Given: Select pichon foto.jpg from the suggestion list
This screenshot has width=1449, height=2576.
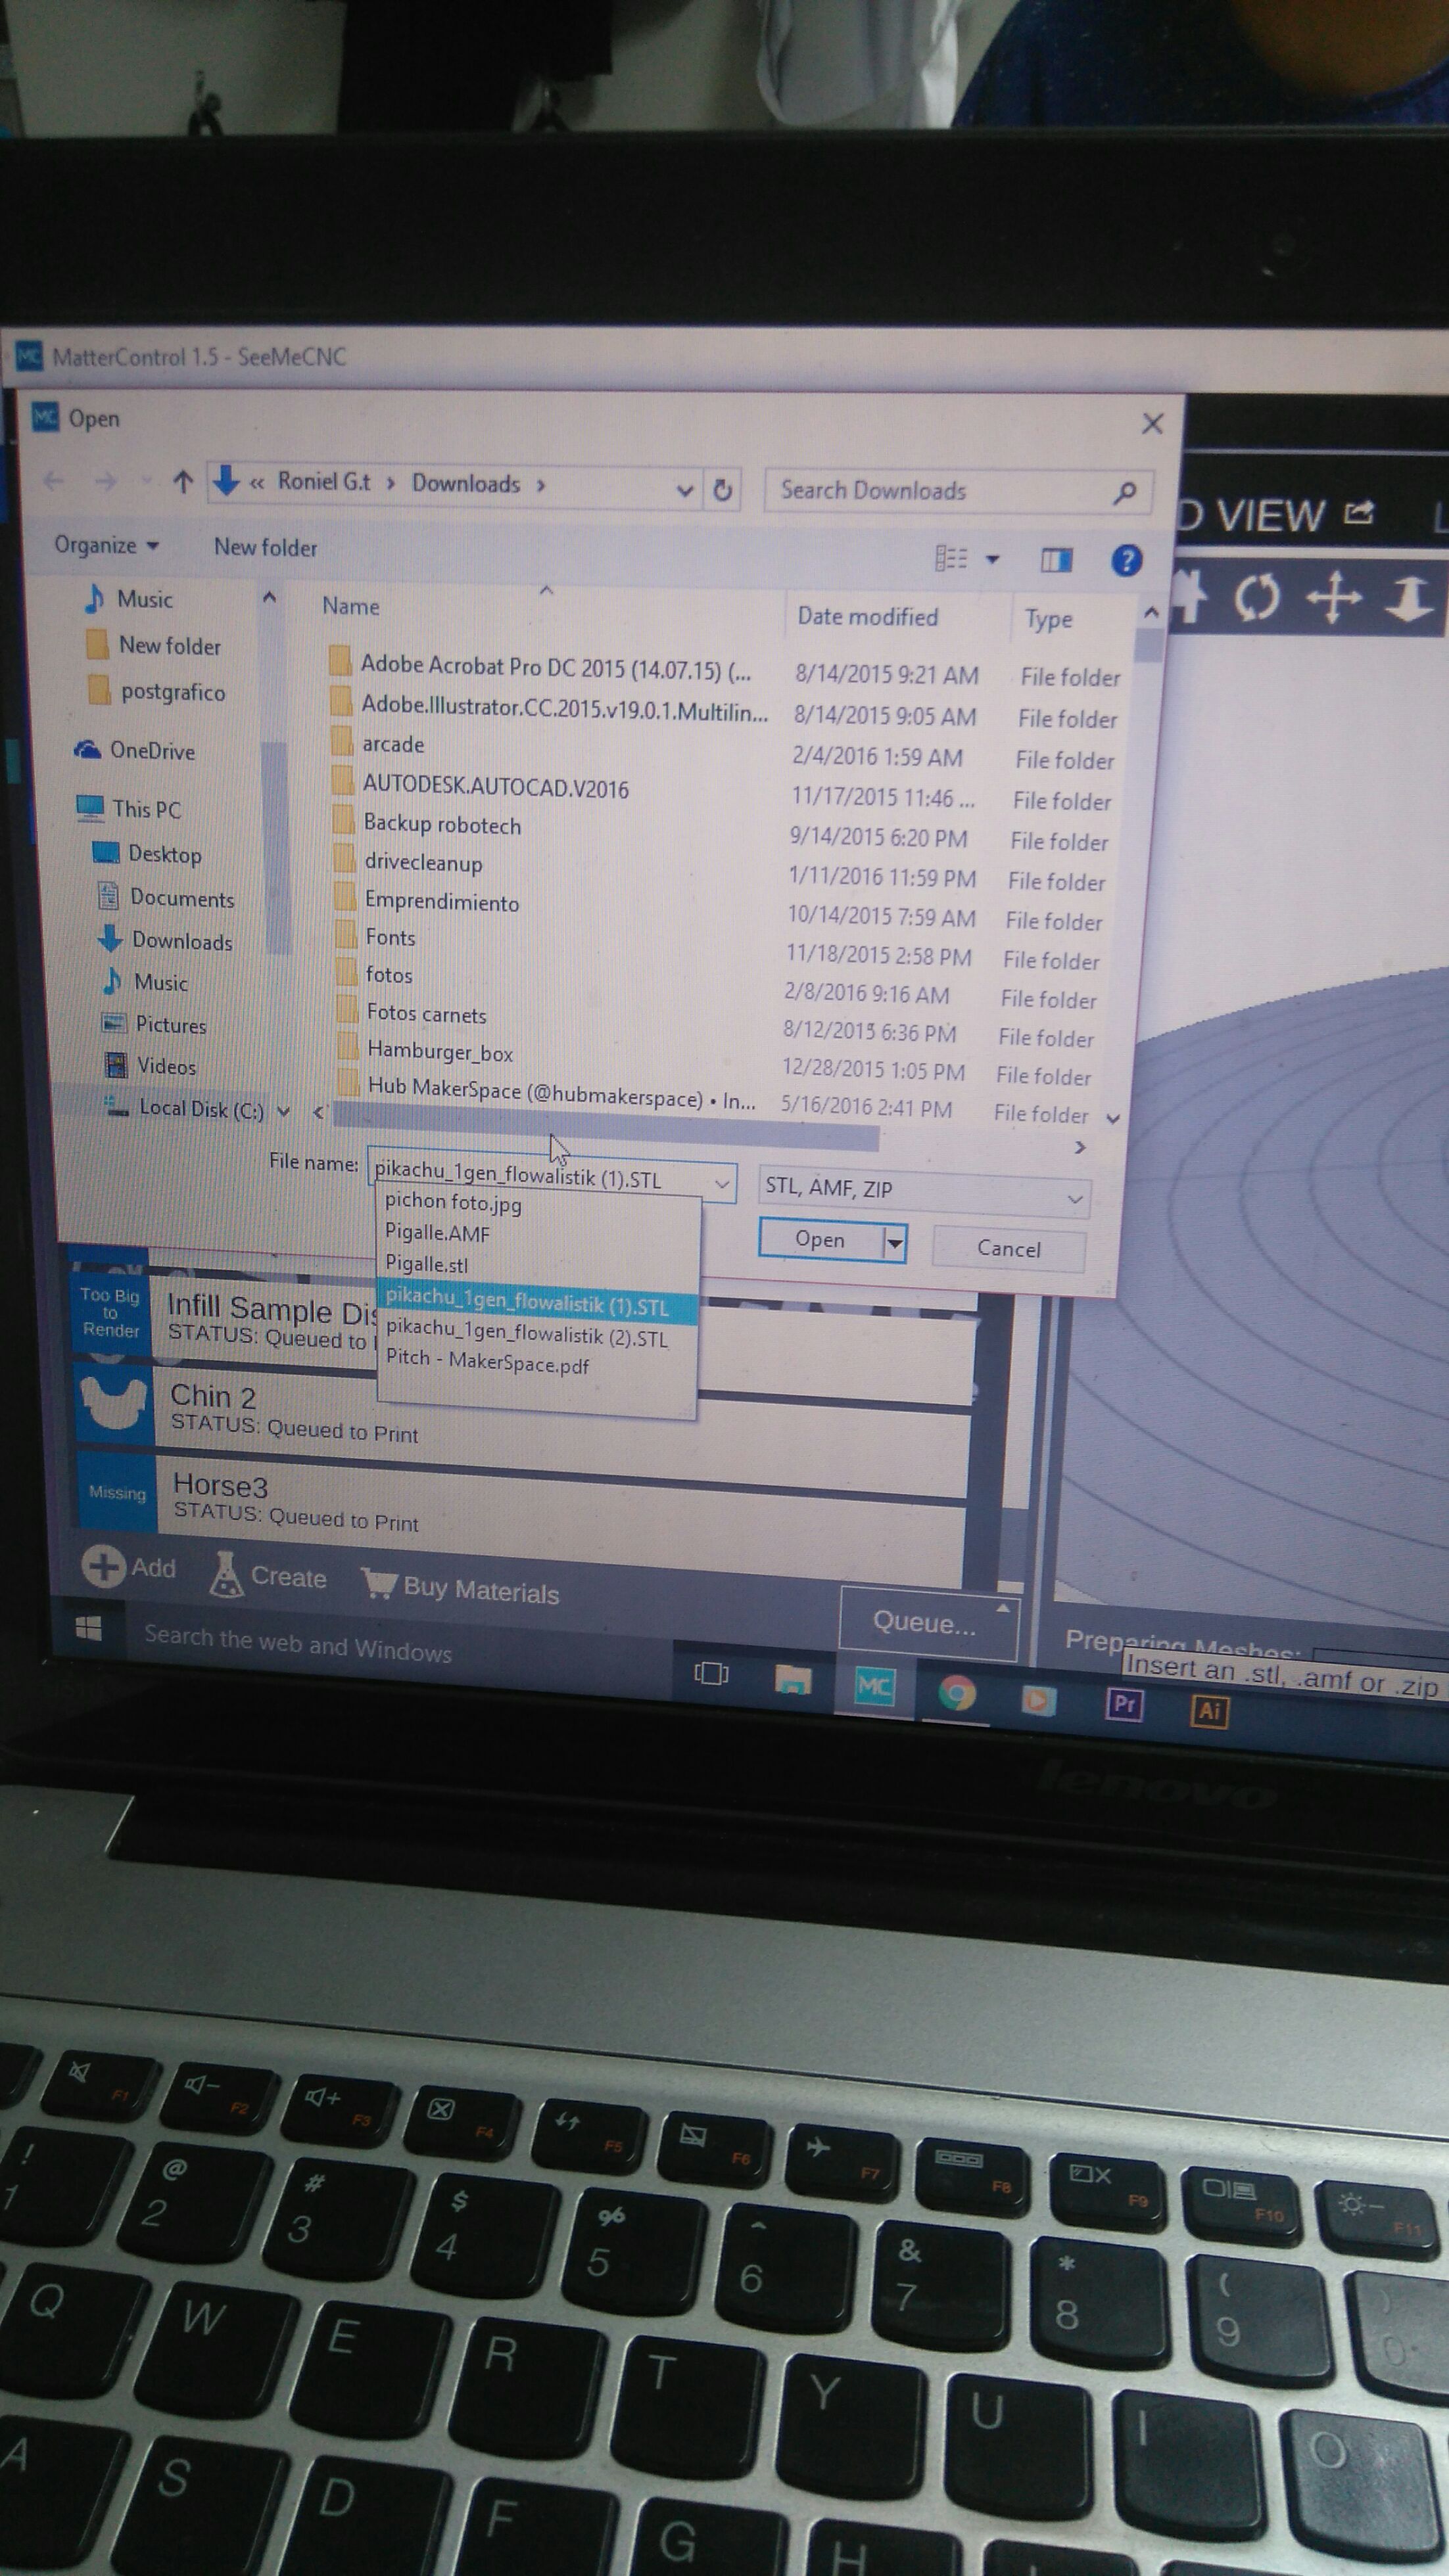Looking at the screenshot, I should (x=454, y=1202).
